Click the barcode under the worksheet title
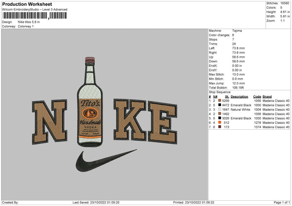Viewport: 292px width, 206px height. [x=35, y=16]
